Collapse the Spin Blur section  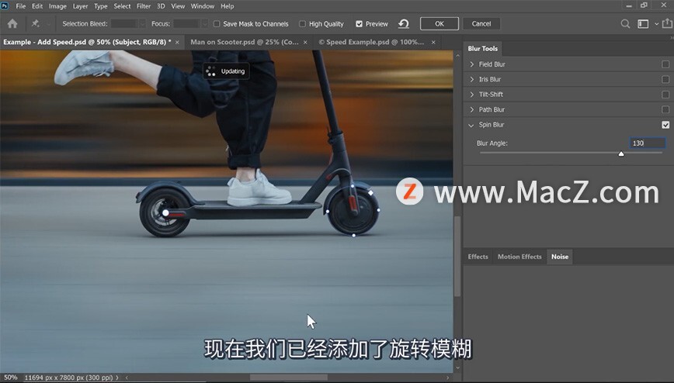[471, 125]
